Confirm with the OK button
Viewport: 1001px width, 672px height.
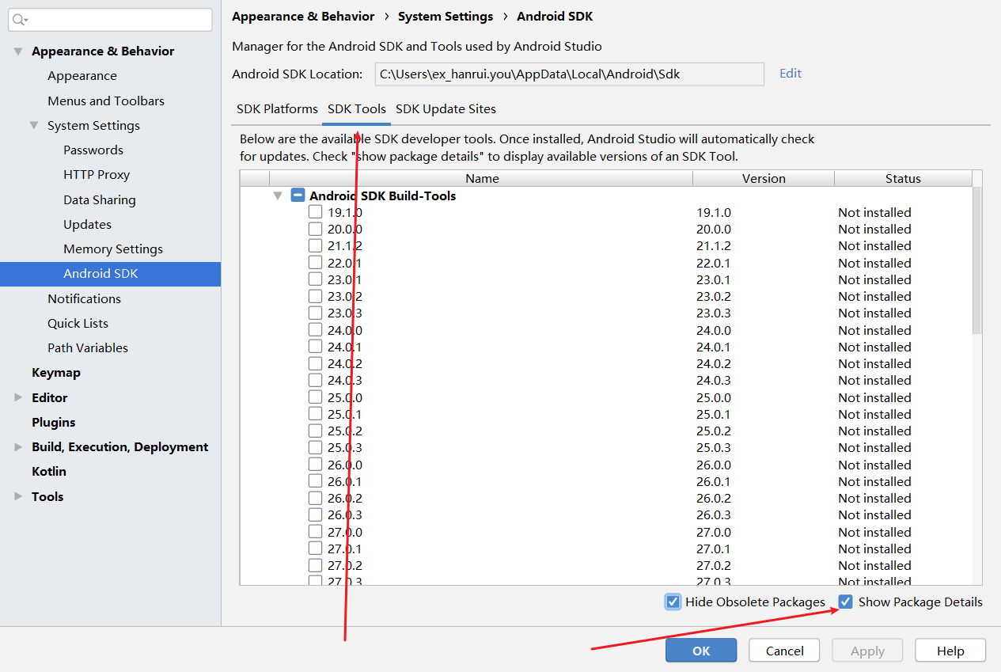point(701,651)
